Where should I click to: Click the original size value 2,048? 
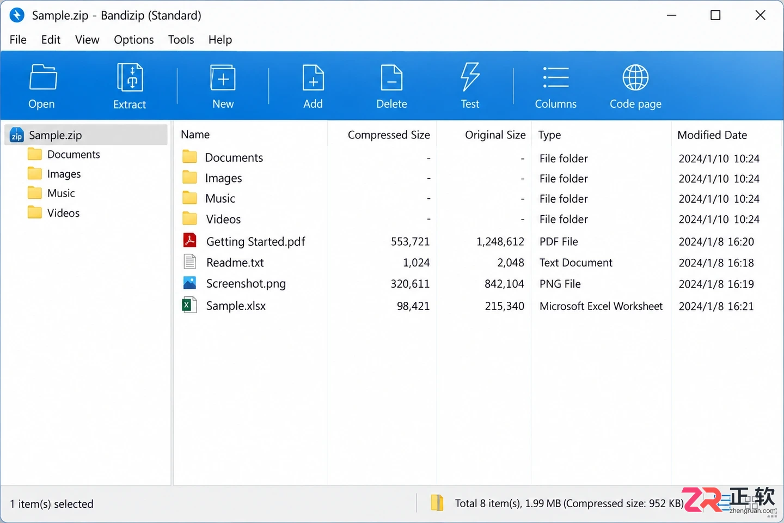510,263
